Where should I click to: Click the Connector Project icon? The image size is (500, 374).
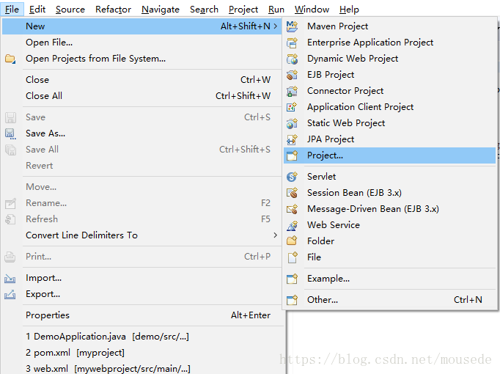tap(293, 91)
